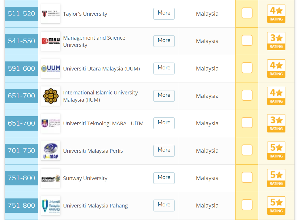This screenshot has height=220, width=299.
Task: Open the MSU logo thumbnail
Action: coord(51,41)
